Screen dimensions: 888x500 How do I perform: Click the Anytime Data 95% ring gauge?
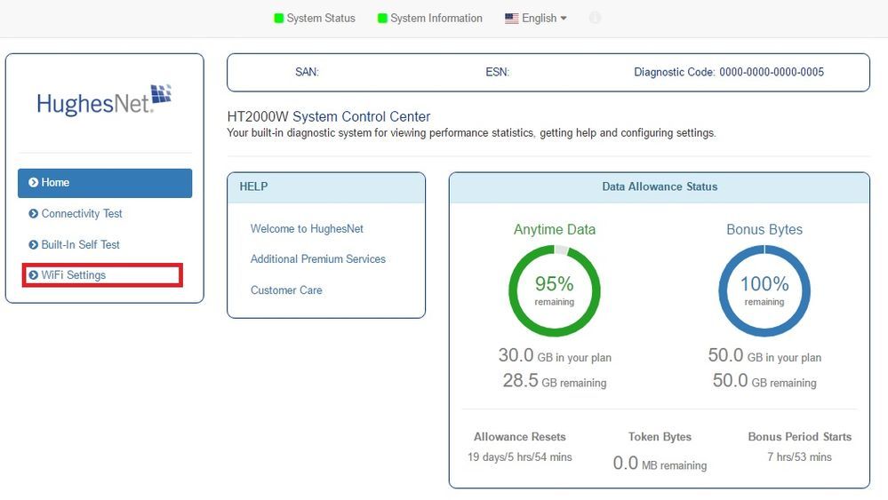click(x=555, y=290)
